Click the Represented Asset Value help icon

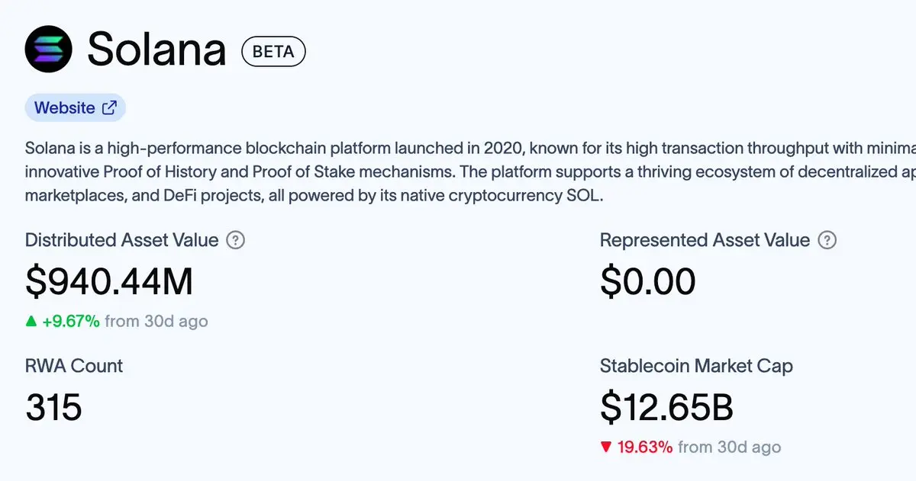[827, 240]
